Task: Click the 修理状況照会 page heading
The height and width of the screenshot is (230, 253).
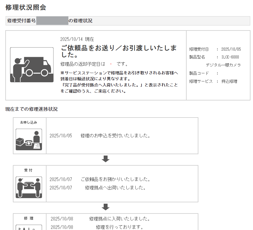Action: click(x=26, y=8)
